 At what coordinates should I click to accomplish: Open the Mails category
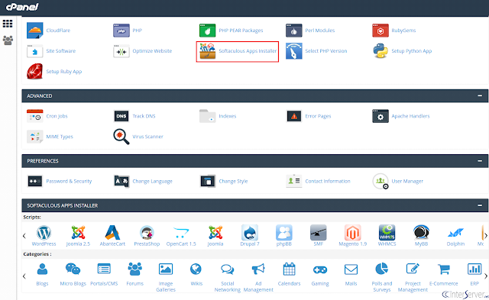pyautogui.click(x=351, y=269)
